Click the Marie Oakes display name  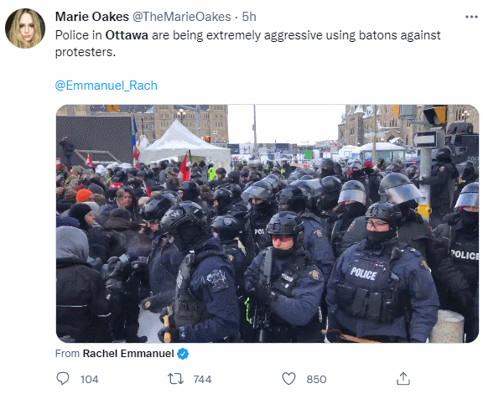pos(91,17)
